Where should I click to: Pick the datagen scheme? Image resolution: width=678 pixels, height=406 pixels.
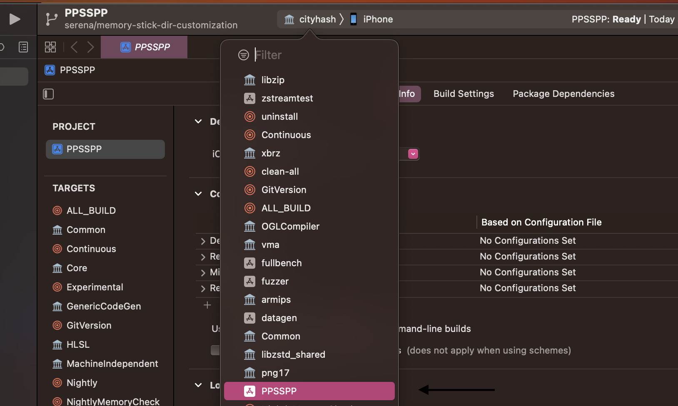(309, 318)
